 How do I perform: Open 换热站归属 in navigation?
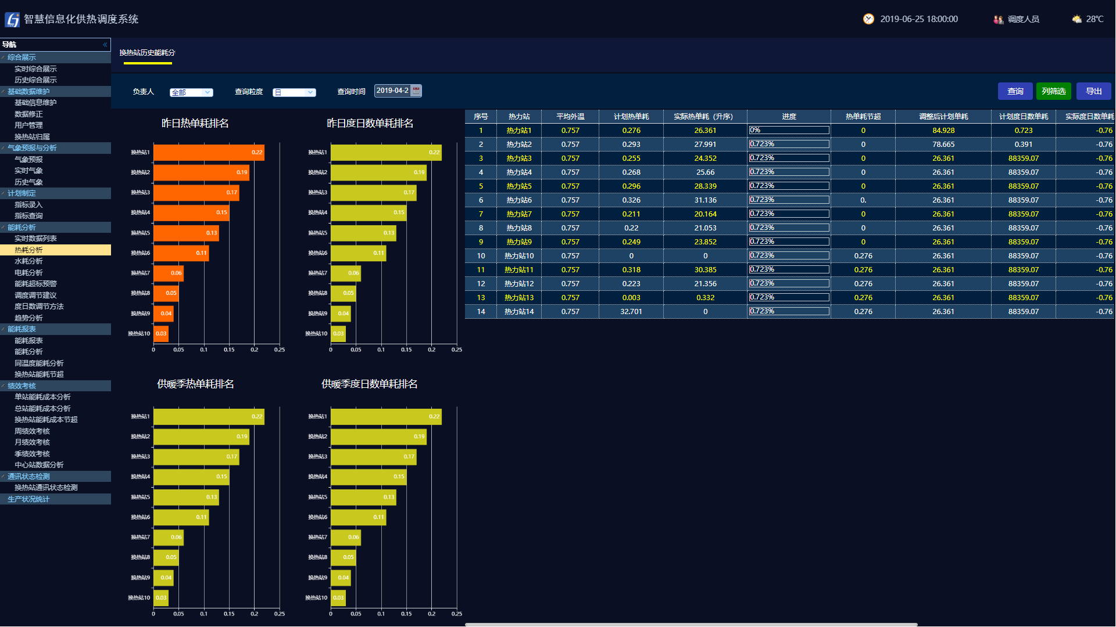click(32, 137)
